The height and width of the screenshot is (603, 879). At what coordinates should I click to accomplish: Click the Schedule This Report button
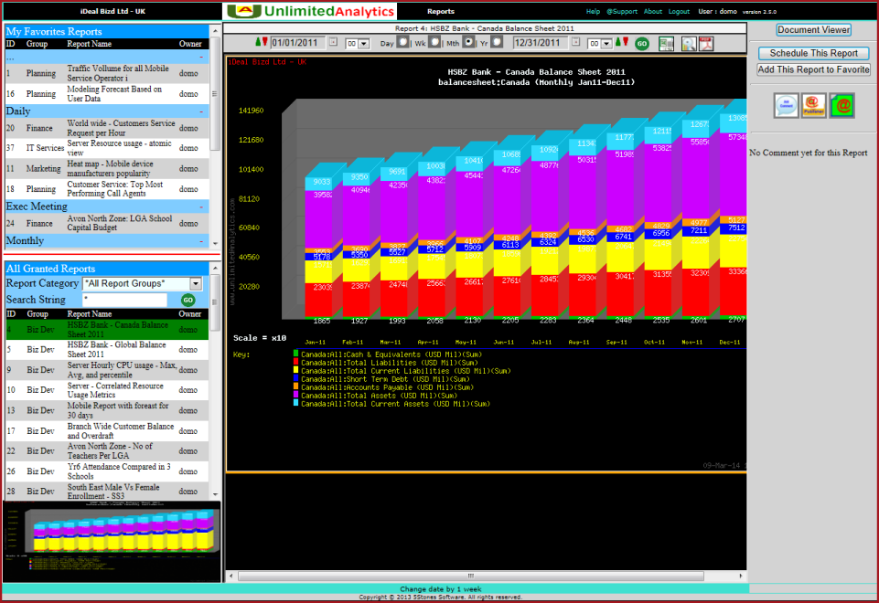(x=813, y=53)
